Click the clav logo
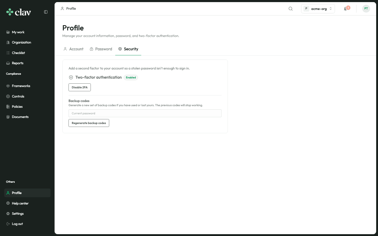The width and height of the screenshot is (378, 236). coord(19,12)
